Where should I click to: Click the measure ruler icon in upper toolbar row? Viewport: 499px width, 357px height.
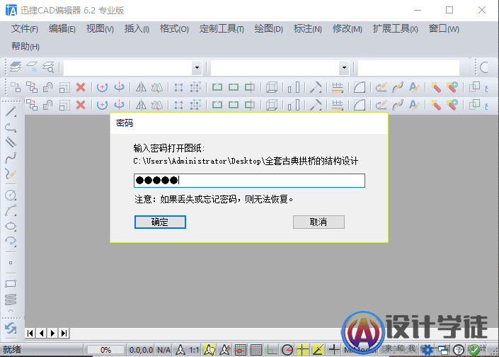coord(338,87)
